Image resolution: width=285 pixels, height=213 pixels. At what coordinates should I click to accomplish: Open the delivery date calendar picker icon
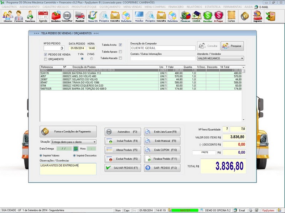pyautogui.click(x=76, y=149)
